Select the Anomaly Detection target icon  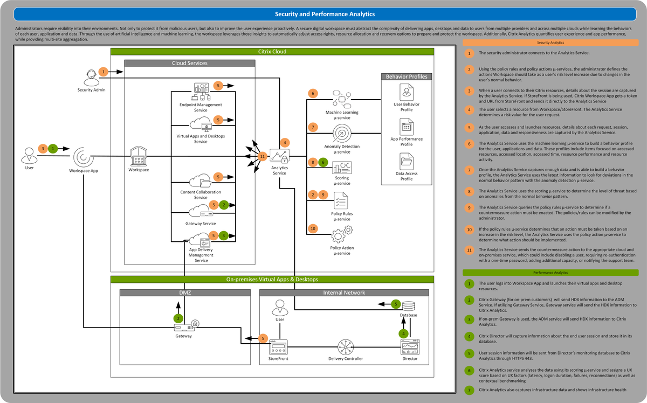[342, 133]
